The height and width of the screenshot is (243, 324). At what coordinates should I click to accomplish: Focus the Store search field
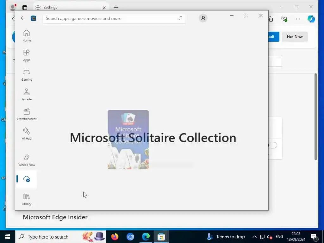pos(114,18)
